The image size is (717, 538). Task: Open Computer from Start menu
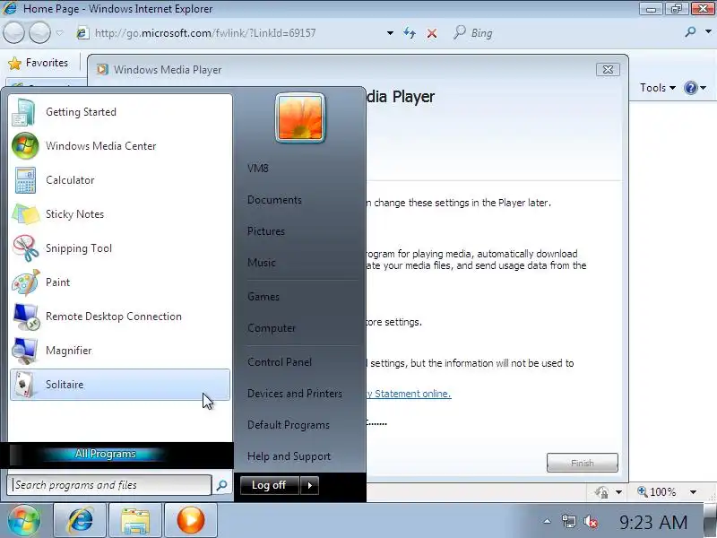[272, 328]
